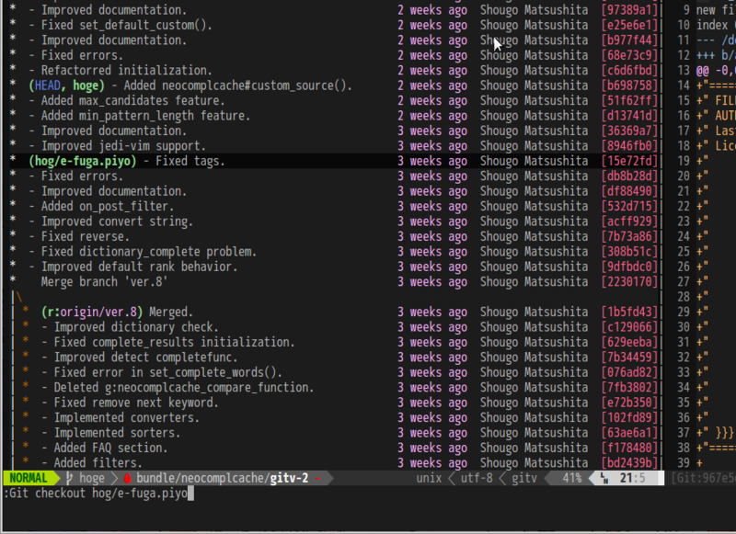Image resolution: width=736 pixels, height=534 pixels.
Task: Click the '@@ -0,' hunk header in diff pane
Action: tap(717, 71)
